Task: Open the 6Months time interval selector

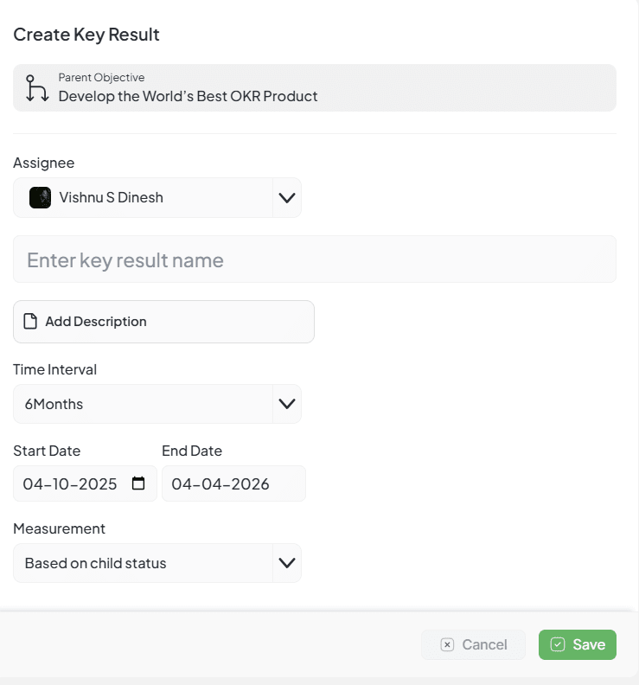Action: click(143, 404)
